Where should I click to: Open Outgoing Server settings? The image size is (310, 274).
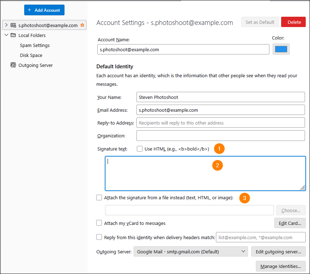pyautogui.click(x=36, y=65)
